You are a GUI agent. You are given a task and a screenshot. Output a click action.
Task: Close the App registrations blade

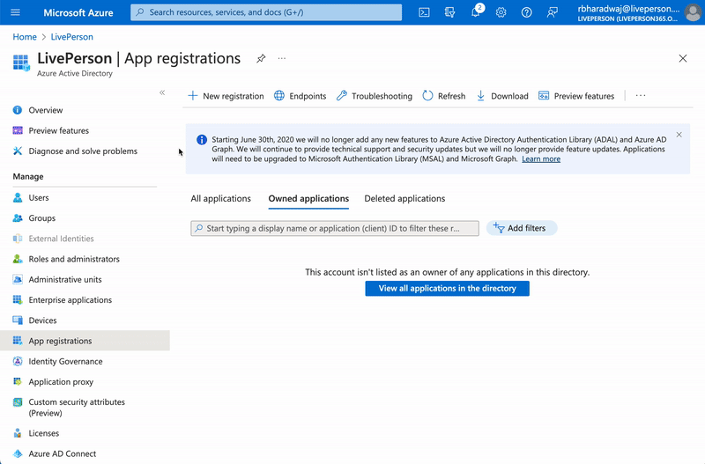click(682, 58)
